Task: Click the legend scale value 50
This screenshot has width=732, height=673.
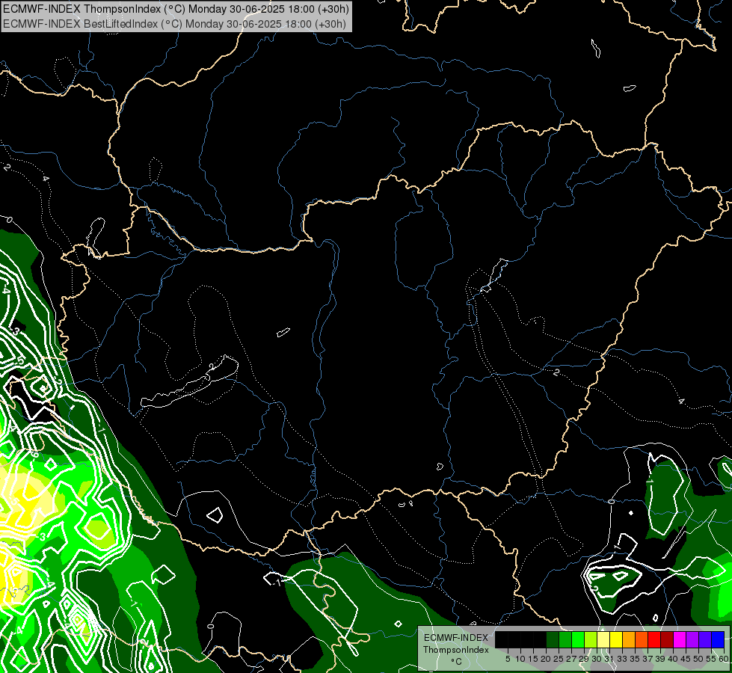Action: [699, 659]
